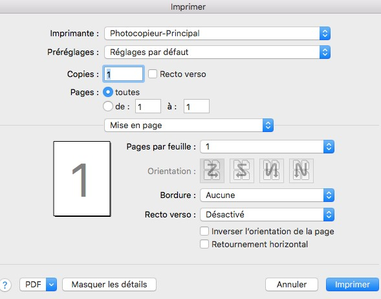This screenshot has width=381, height=299.
Task: Choose the N-pattern layout direction icon
Action: point(301,171)
